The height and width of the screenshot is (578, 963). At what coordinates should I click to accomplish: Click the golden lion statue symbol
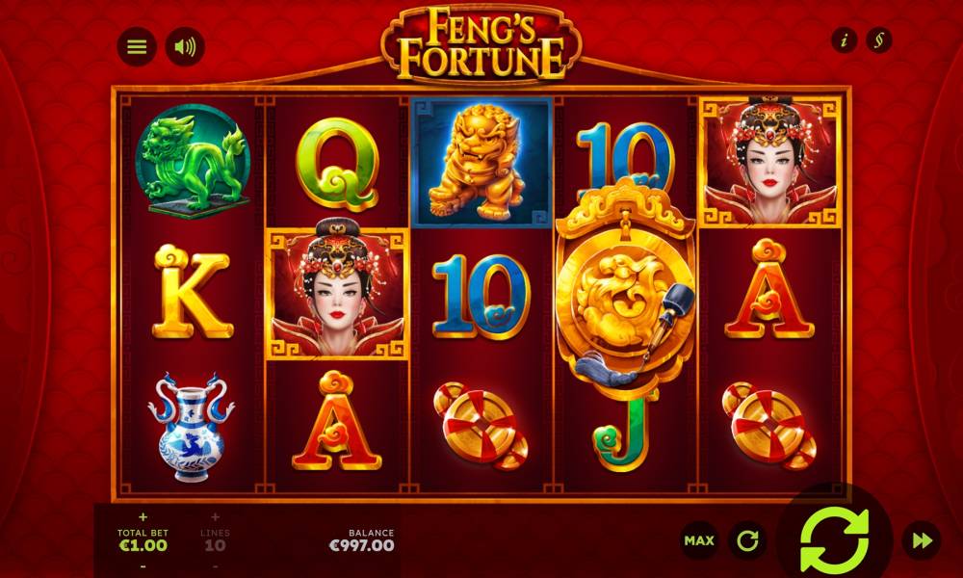tap(481, 162)
